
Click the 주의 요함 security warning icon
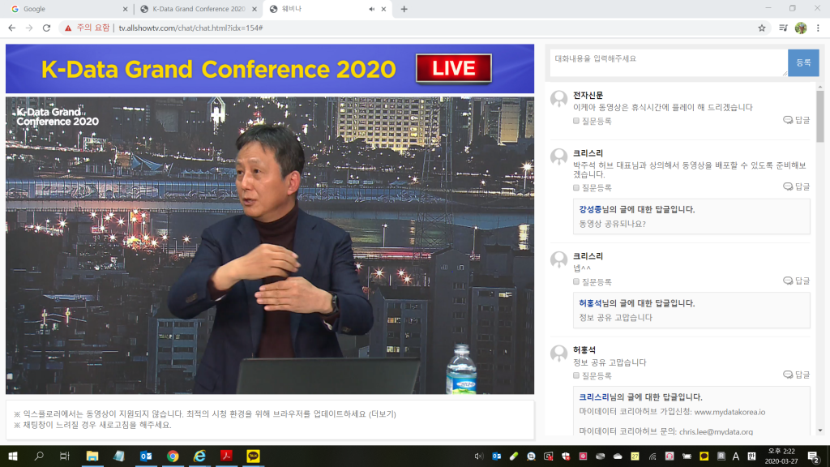pos(68,28)
